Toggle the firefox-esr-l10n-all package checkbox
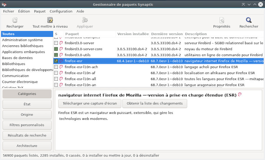The image size is (265, 160). pos(56,79)
